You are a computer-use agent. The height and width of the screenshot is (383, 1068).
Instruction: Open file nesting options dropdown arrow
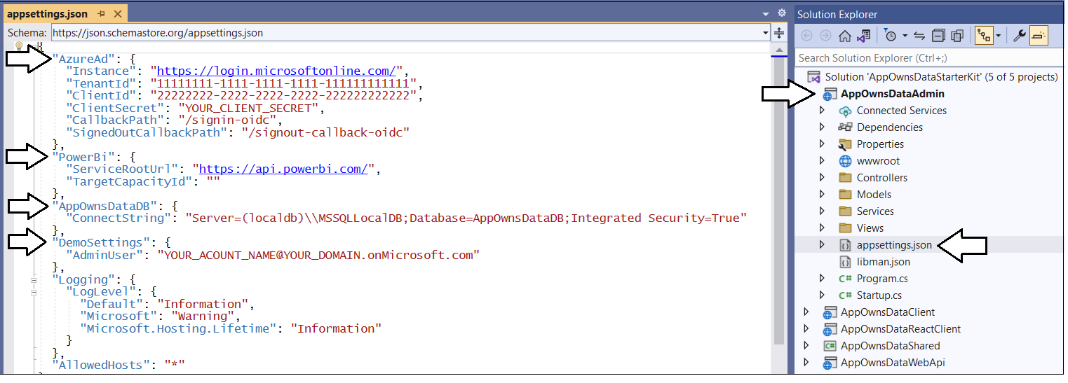998,35
